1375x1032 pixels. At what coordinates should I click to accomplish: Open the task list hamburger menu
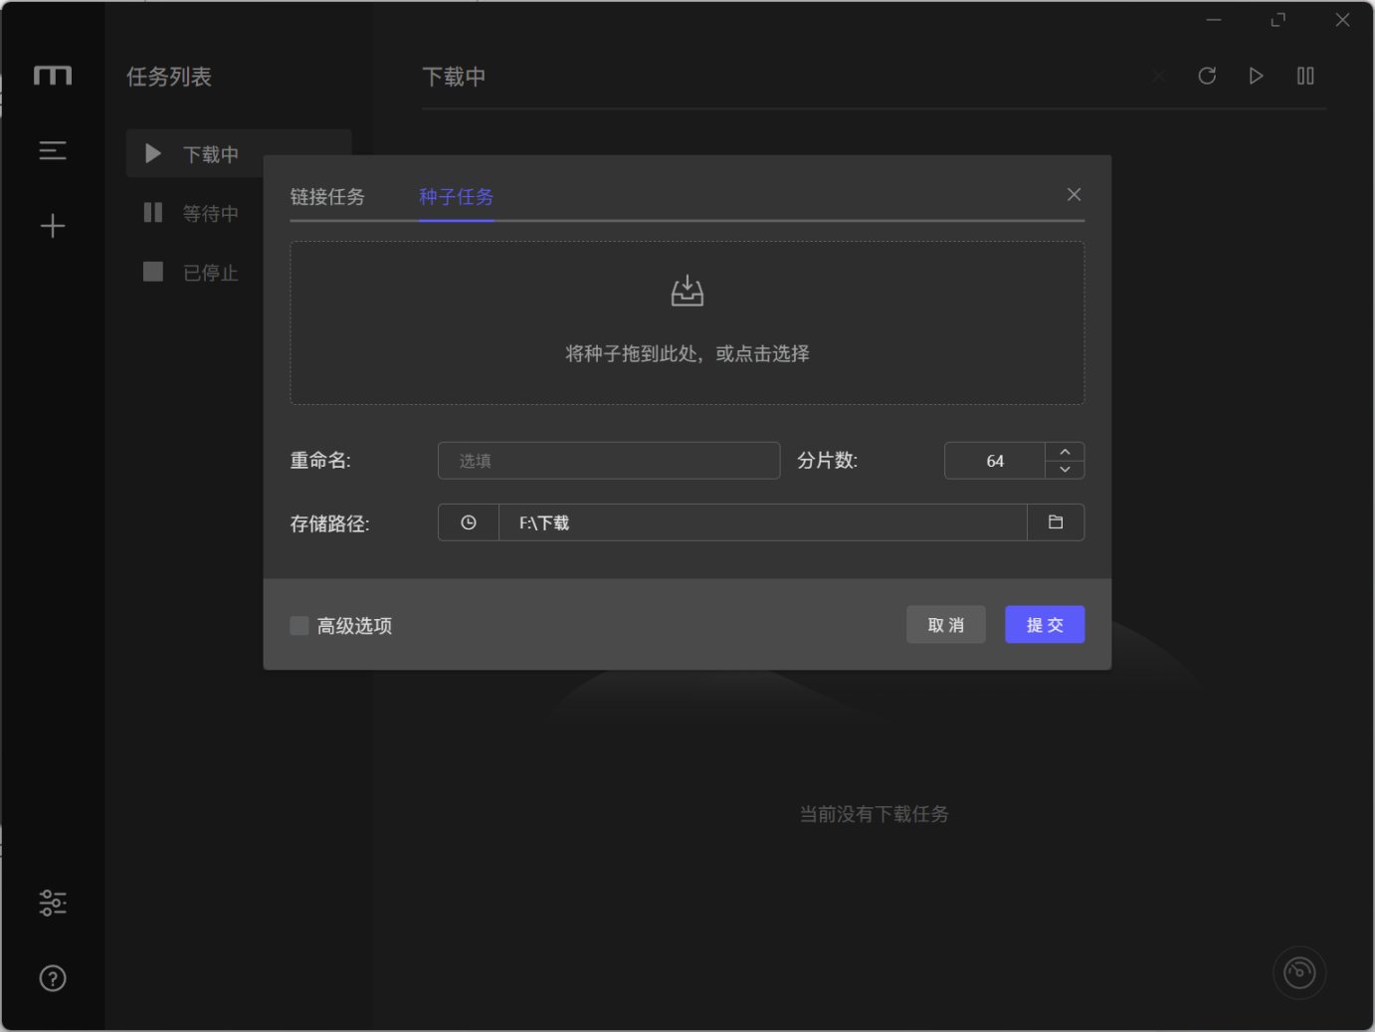(x=53, y=150)
